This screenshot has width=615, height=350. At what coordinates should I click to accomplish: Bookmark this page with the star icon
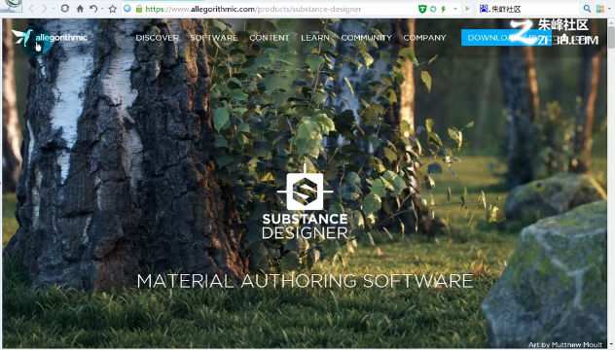pos(113,9)
